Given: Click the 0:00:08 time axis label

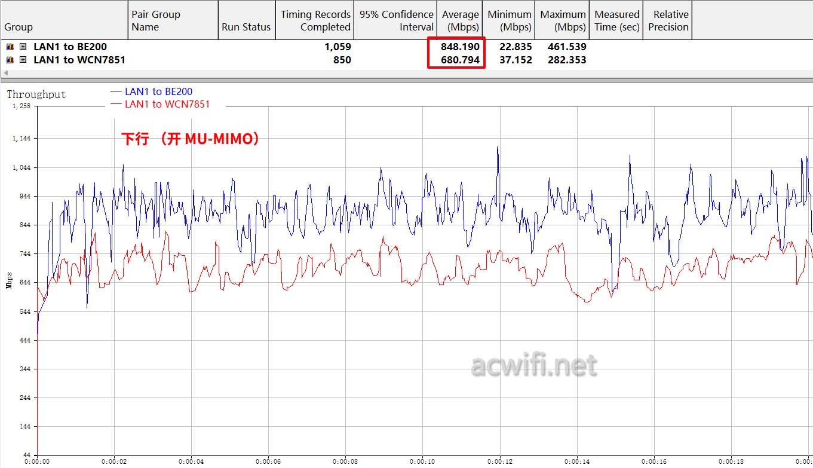Looking at the screenshot, I should pos(345,462).
